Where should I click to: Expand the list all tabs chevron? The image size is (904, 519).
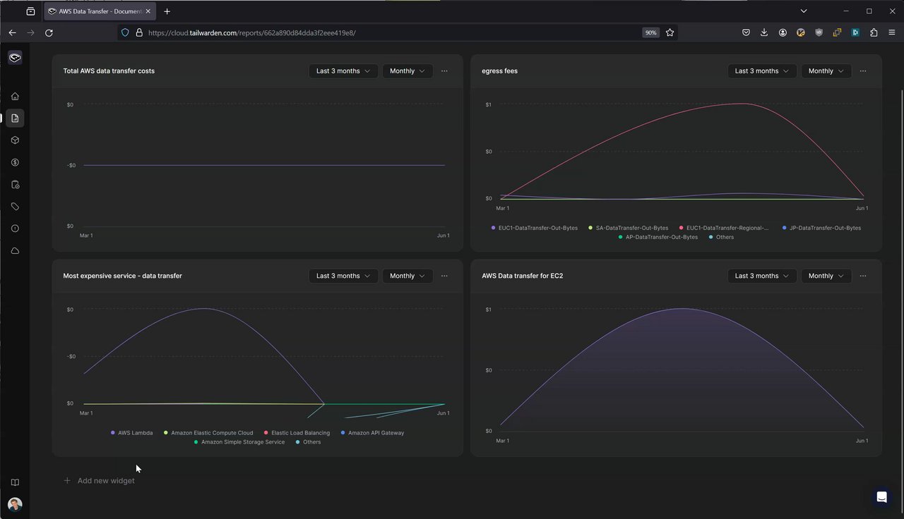pos(804,11)
